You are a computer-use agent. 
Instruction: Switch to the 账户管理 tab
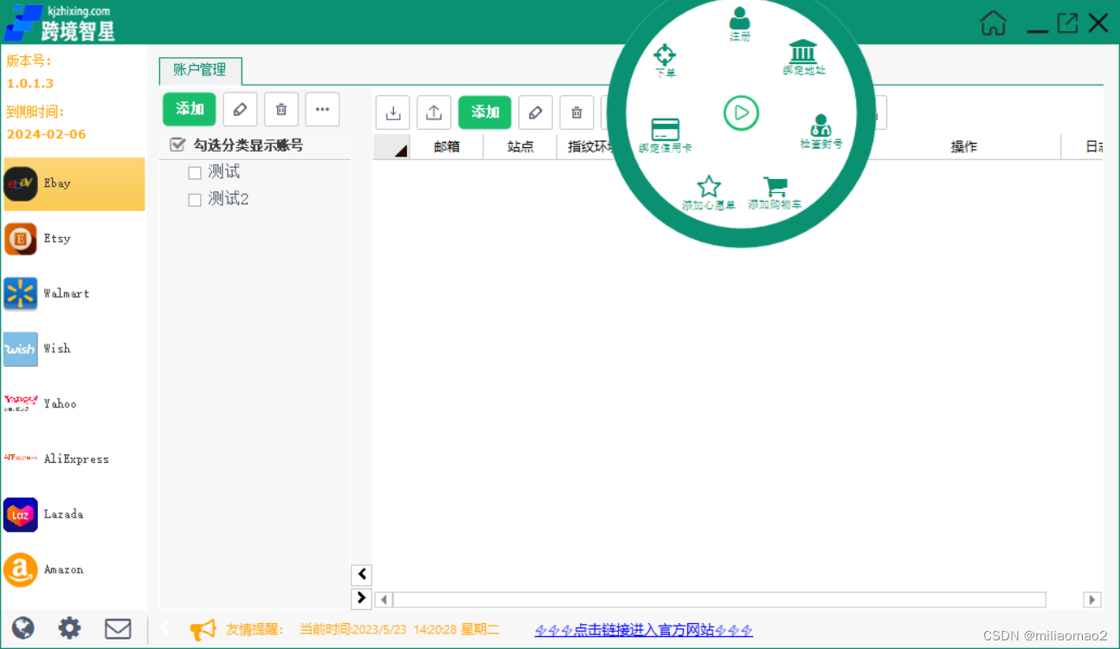[200, 70]
